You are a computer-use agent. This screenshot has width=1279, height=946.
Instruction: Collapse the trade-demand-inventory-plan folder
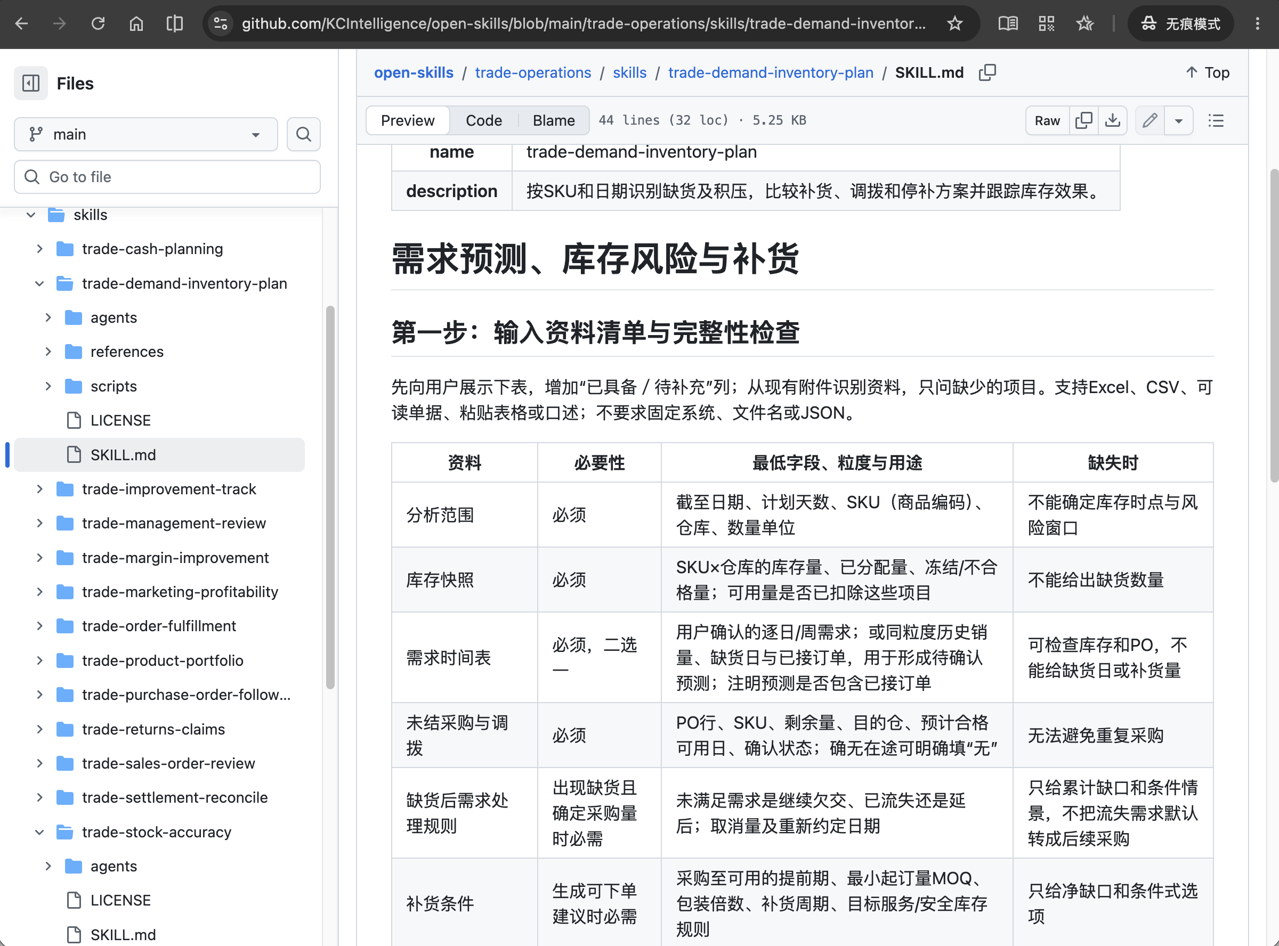click(x=39, y=283)
